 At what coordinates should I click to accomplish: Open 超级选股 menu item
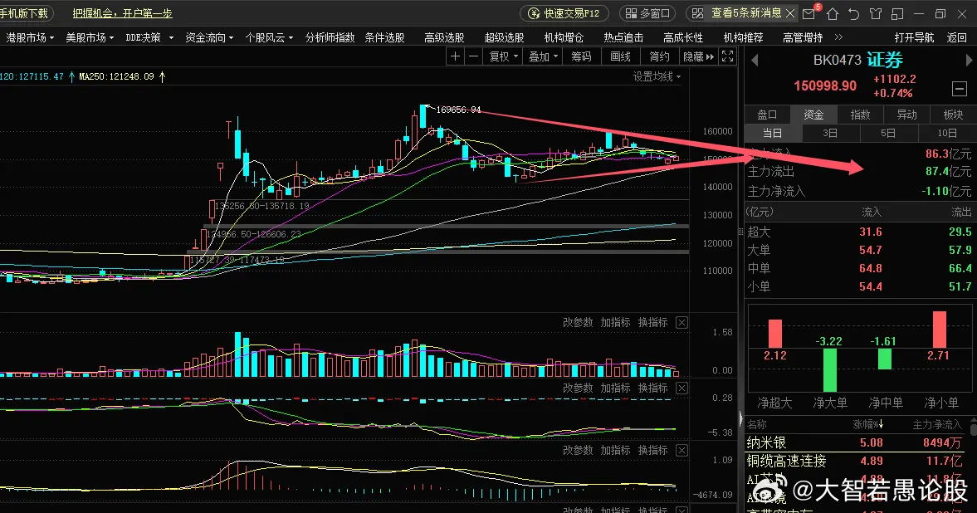504,37
